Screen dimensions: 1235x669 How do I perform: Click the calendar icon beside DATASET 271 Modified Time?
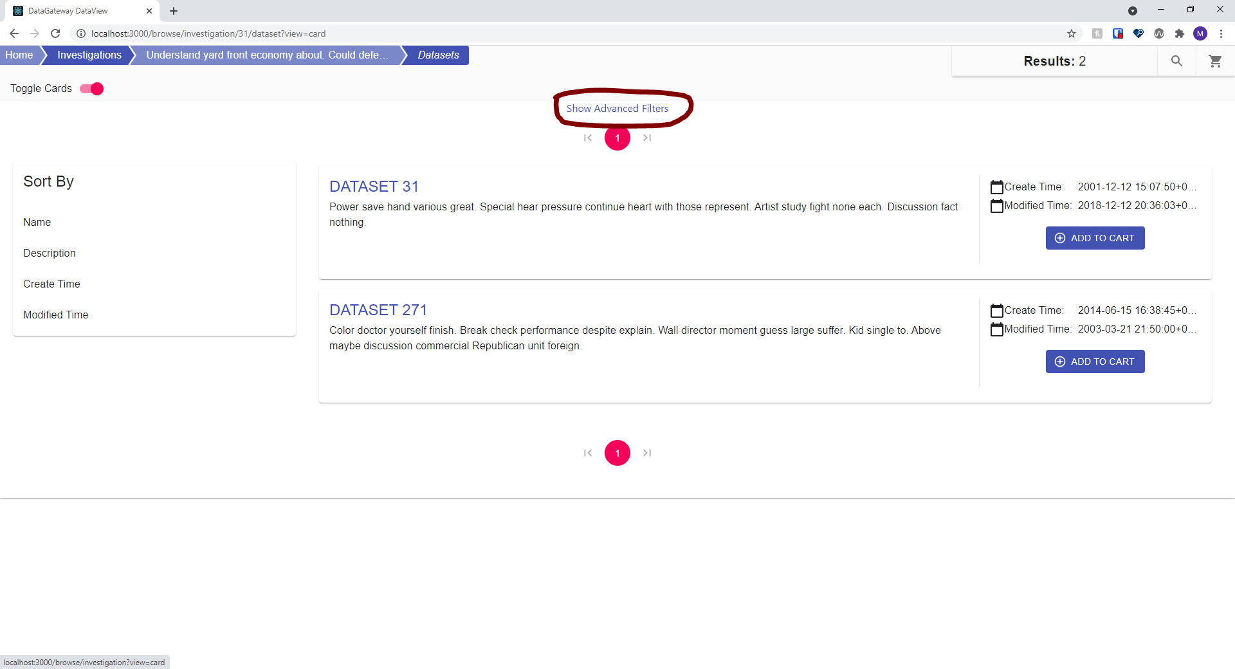coord(996,329)
